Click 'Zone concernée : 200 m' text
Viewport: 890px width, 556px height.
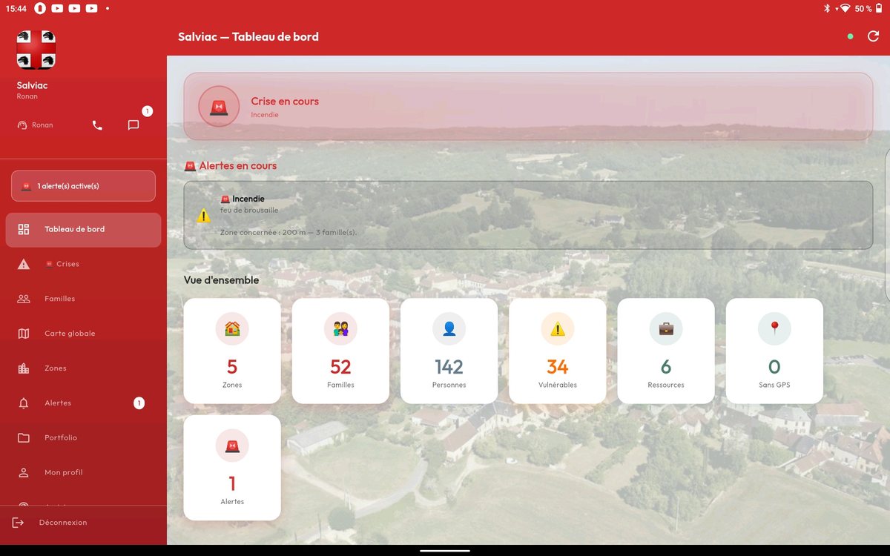(x=258, y=233)
